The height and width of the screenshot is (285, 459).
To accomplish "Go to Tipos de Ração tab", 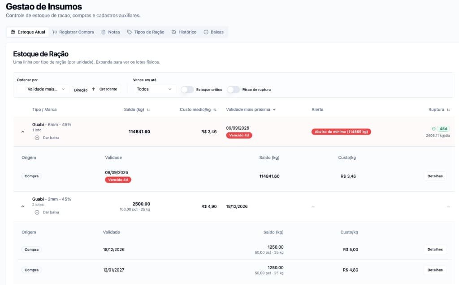I will click(x=146, y=32).
